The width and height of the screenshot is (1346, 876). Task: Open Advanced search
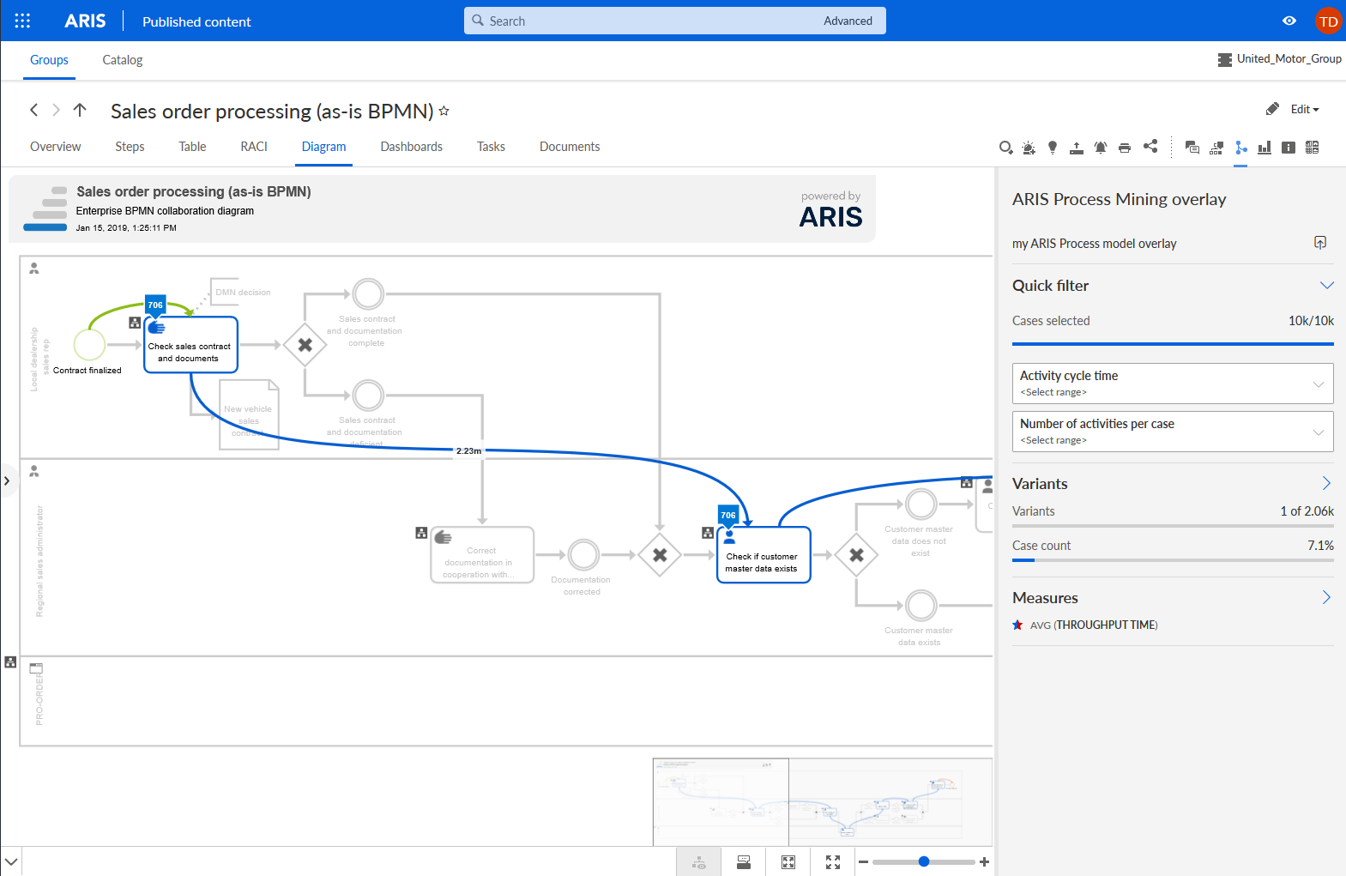pos(848,21)
